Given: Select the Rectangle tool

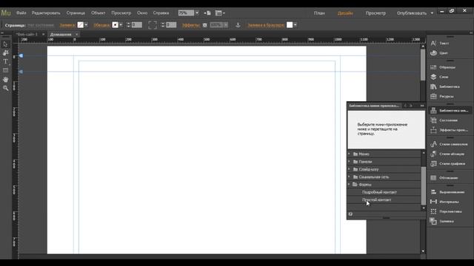Looking at the screenshot, I should (x=5, y=70).
